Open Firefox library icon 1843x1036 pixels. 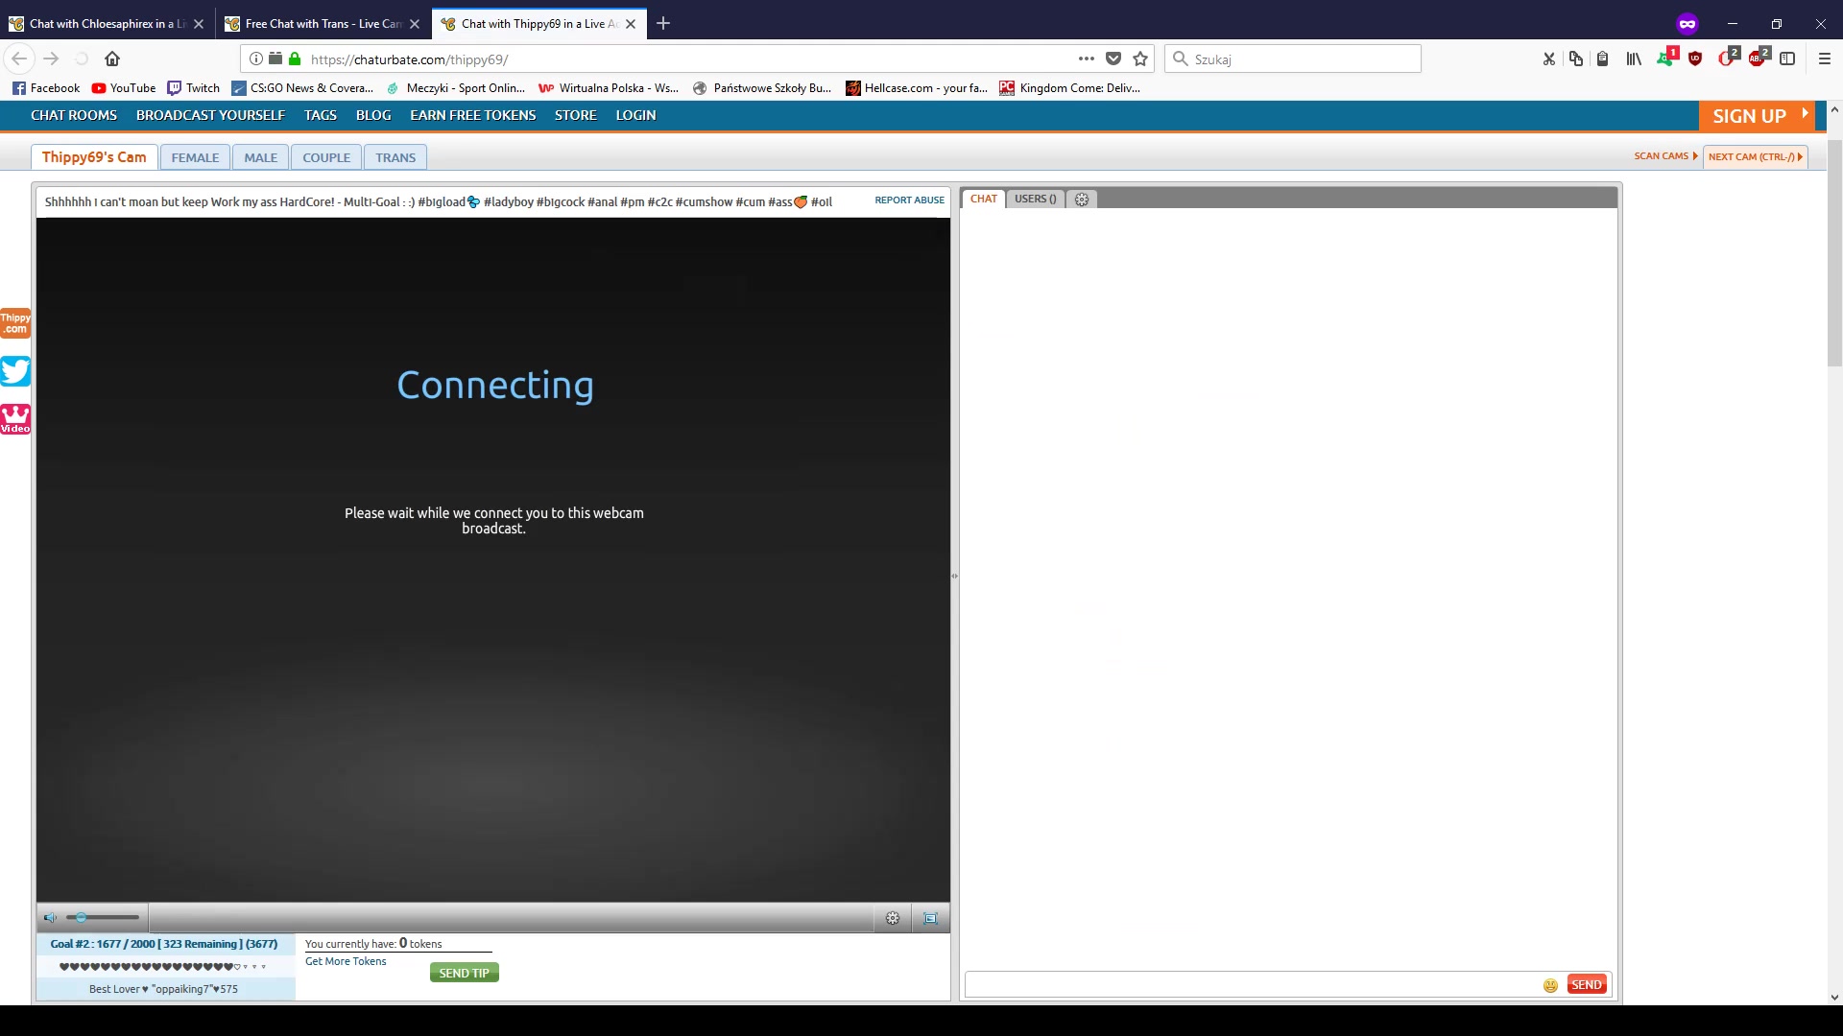pos(1634,59)
